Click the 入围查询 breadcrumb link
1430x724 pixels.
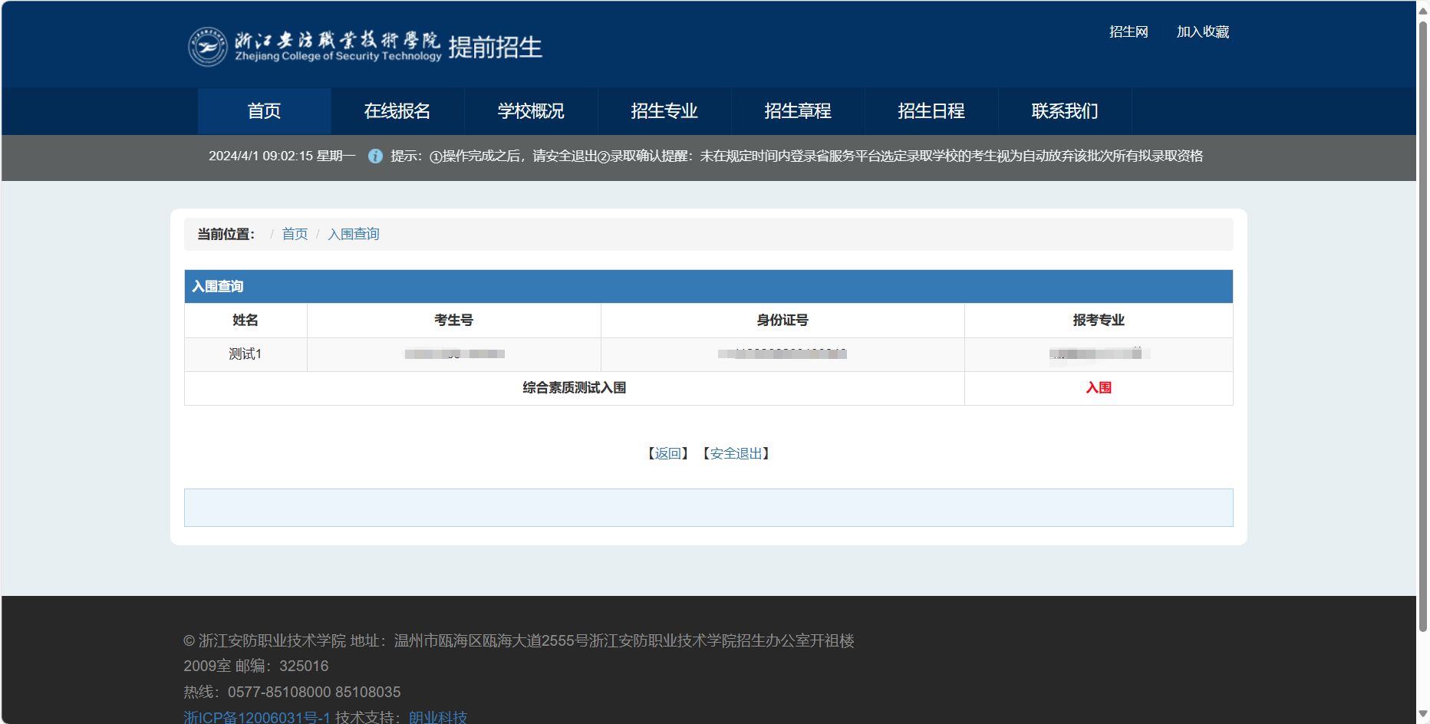(x=354, y=234)
